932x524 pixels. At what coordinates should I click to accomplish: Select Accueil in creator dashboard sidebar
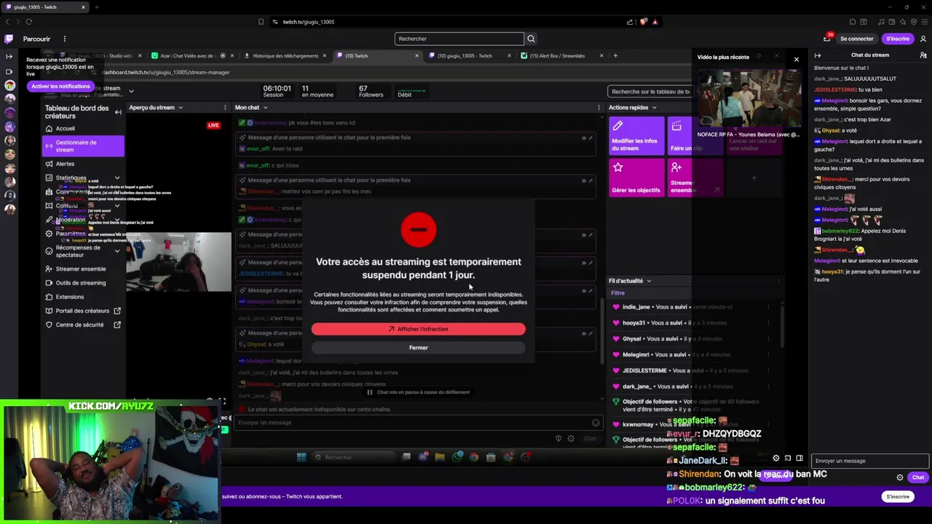65,129
